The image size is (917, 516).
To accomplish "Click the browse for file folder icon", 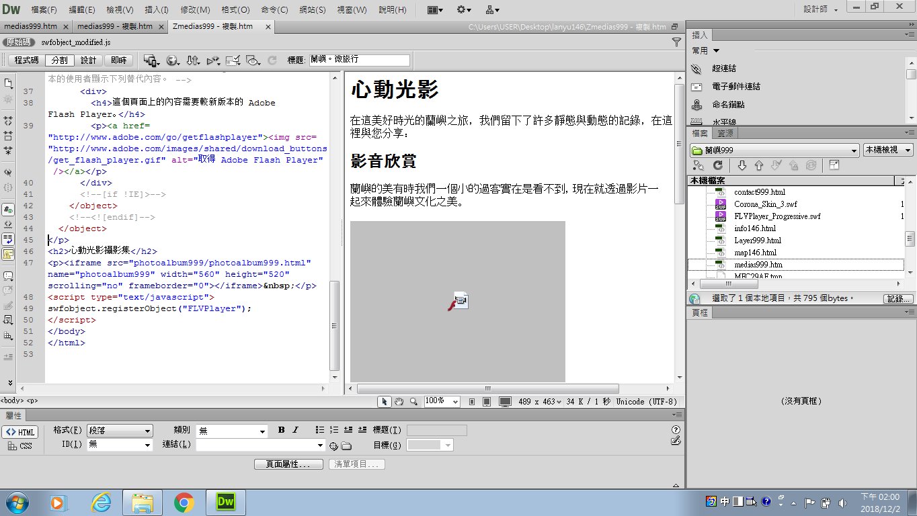I will [346, 445].
